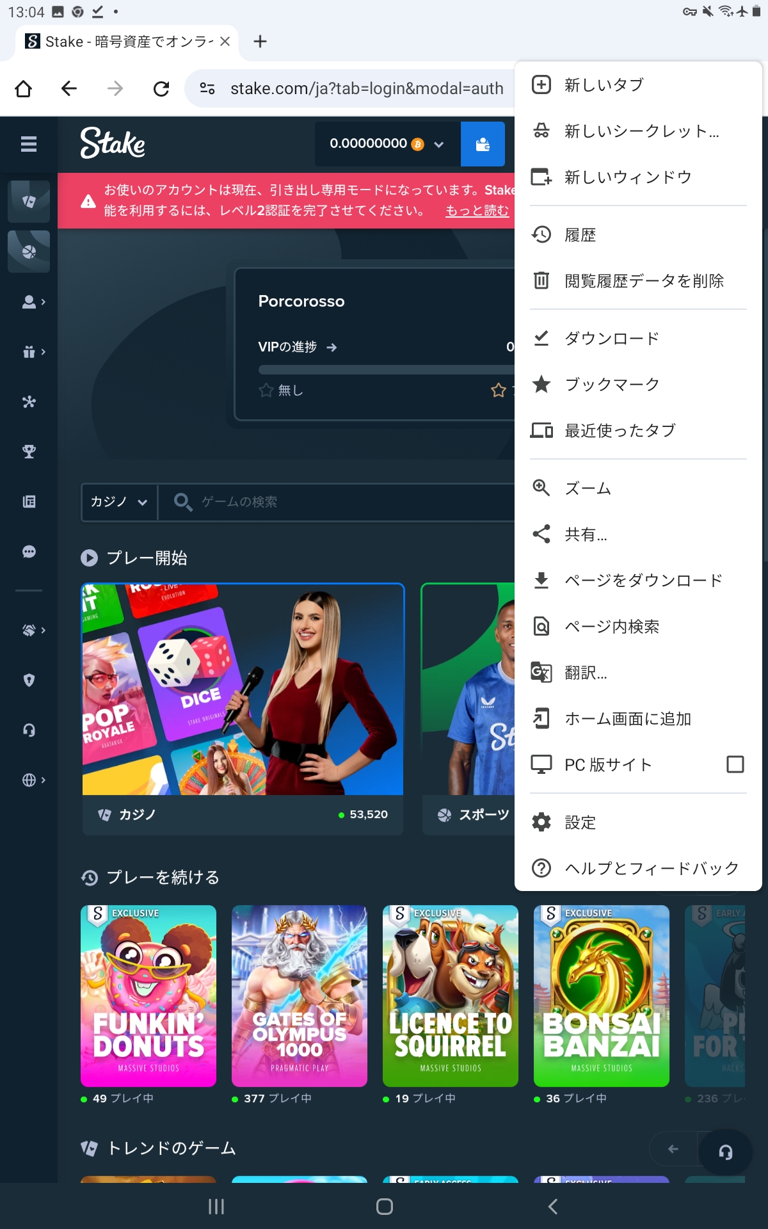Tap the Android home navigation button
Screen dimensions: 768x1229
click(x=384, y=1207)
